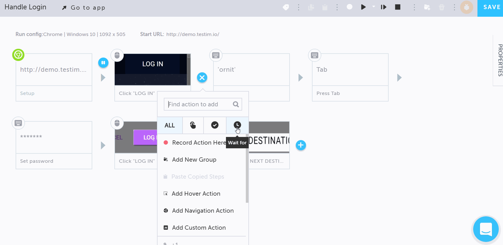
Task: Click the keyboard icon on Tab step
Action: (x=315, y=55)
